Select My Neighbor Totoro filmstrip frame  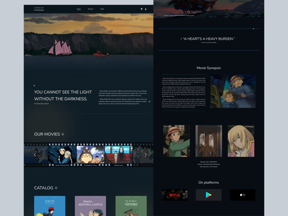[90, 155]
